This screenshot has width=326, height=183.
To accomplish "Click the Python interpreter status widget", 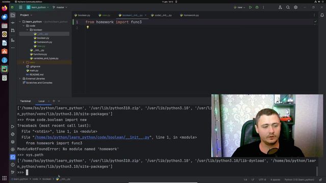I will point(300,179).
